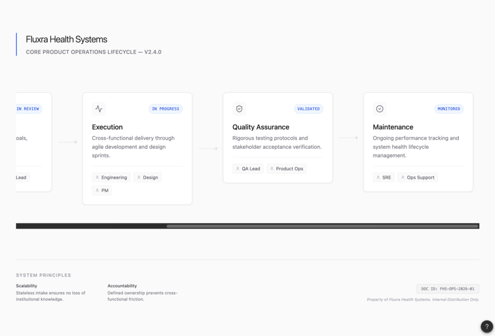Screen dimensions: 495x336
Task: Select the IN PROGRESS status badge
Action: pos(166,109)
